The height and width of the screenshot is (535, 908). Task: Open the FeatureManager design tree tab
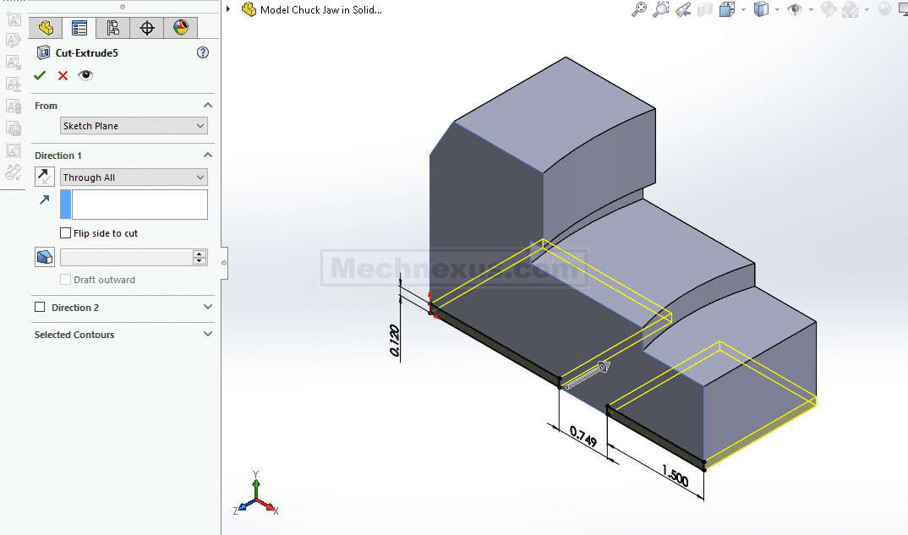point(46,28)
